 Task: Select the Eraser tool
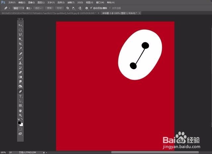tap(21, 72)
